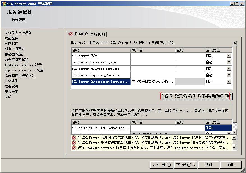
Task: Select the SQL Server 代理 service row name
Action: pos(101,56)
